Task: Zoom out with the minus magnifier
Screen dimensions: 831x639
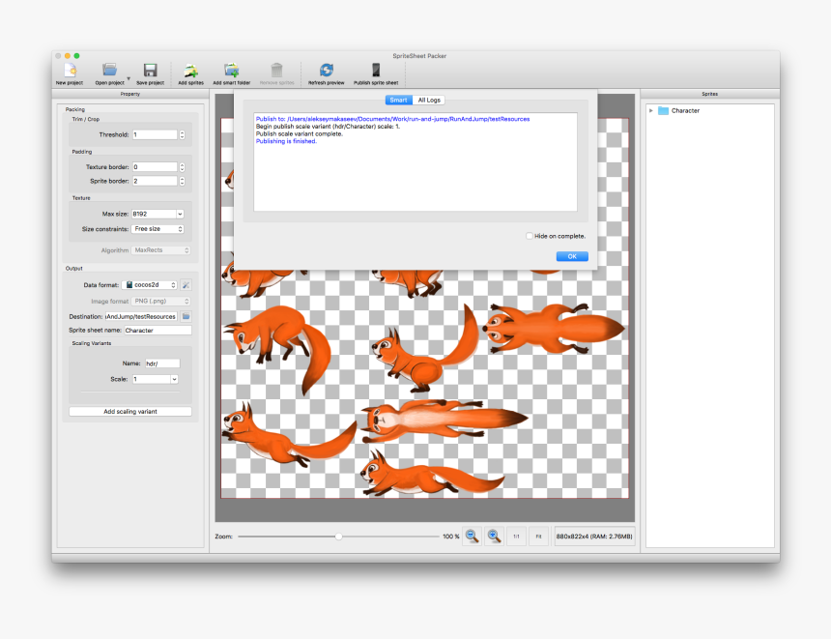Action: click(472, 536)
